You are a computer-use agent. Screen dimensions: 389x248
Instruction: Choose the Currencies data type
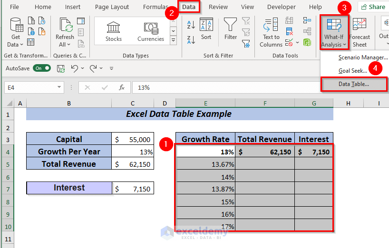[x=151, y=31]
